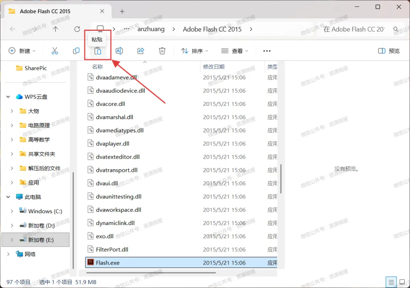This screenshot has height=288, width=410.
Task: Select 共享文件夹 in sidebar
Action: pyautogui.click(x=37, y=154)
